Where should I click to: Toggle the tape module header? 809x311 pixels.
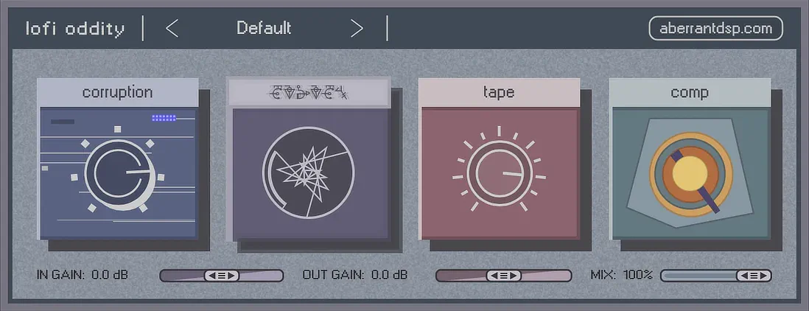[499, 93]
